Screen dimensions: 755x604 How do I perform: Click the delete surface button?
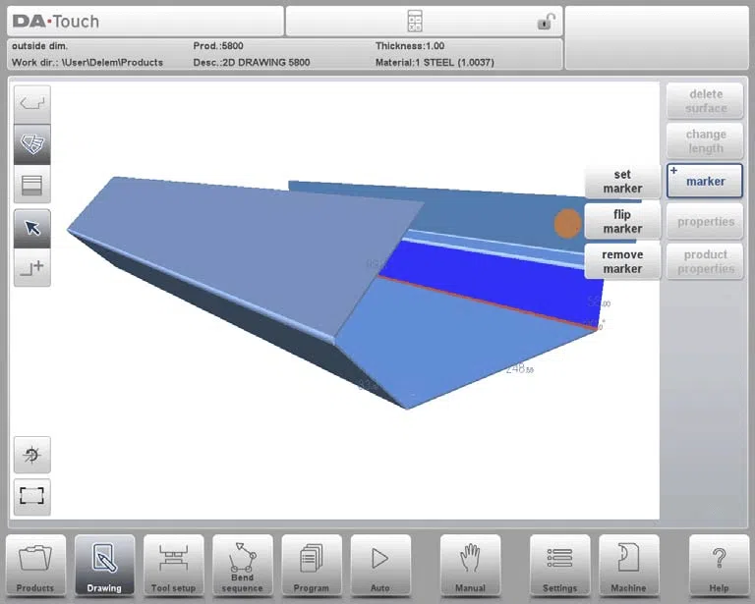[706, 101]
